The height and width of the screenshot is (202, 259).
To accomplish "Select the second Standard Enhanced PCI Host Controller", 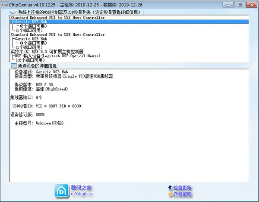I will (57, 34).
